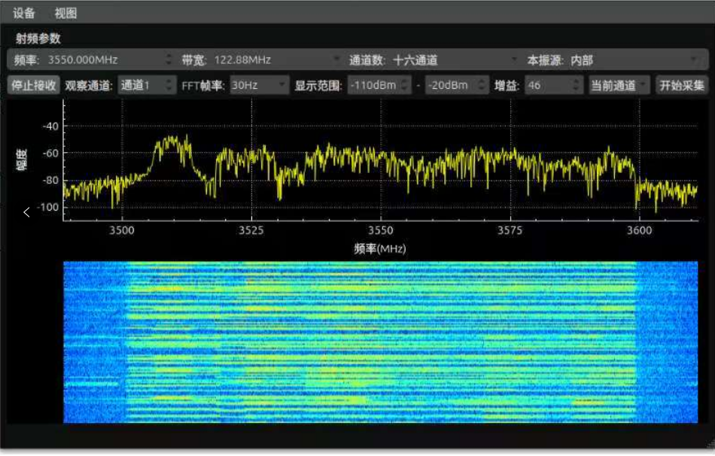Click the -110dBm display range minimum field
715x456 pixels.
pyautogui.click(x=375, y=85)
